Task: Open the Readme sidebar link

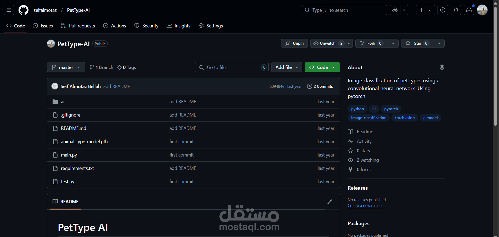Action: pos(361,132)
